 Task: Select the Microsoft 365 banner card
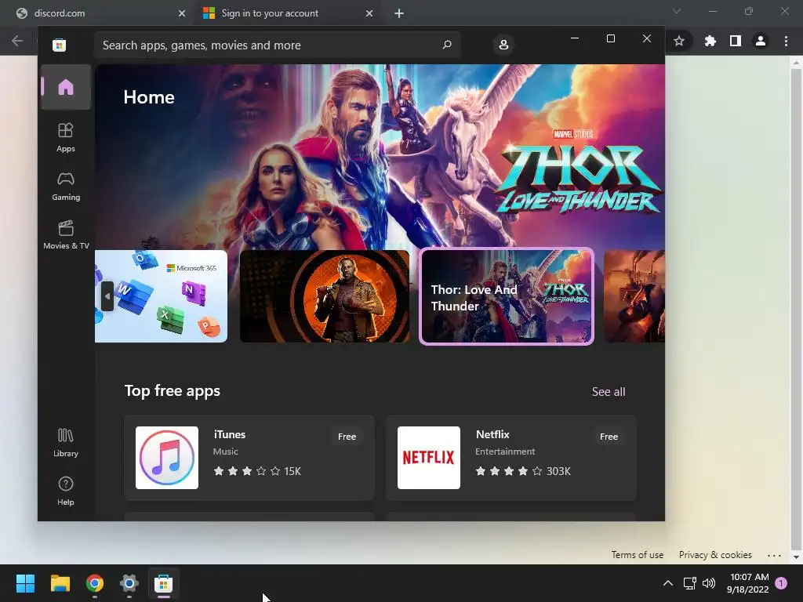tap(162, 296)
